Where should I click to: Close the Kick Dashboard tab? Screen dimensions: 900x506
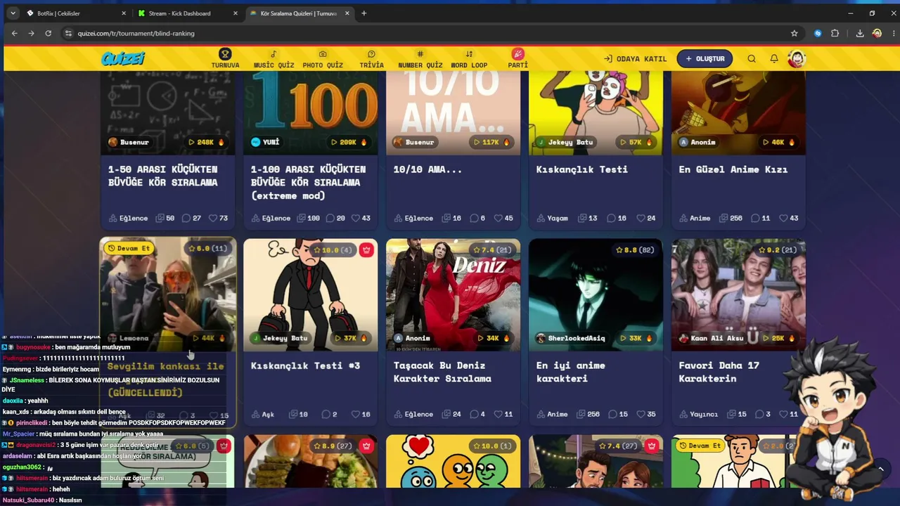236,13
